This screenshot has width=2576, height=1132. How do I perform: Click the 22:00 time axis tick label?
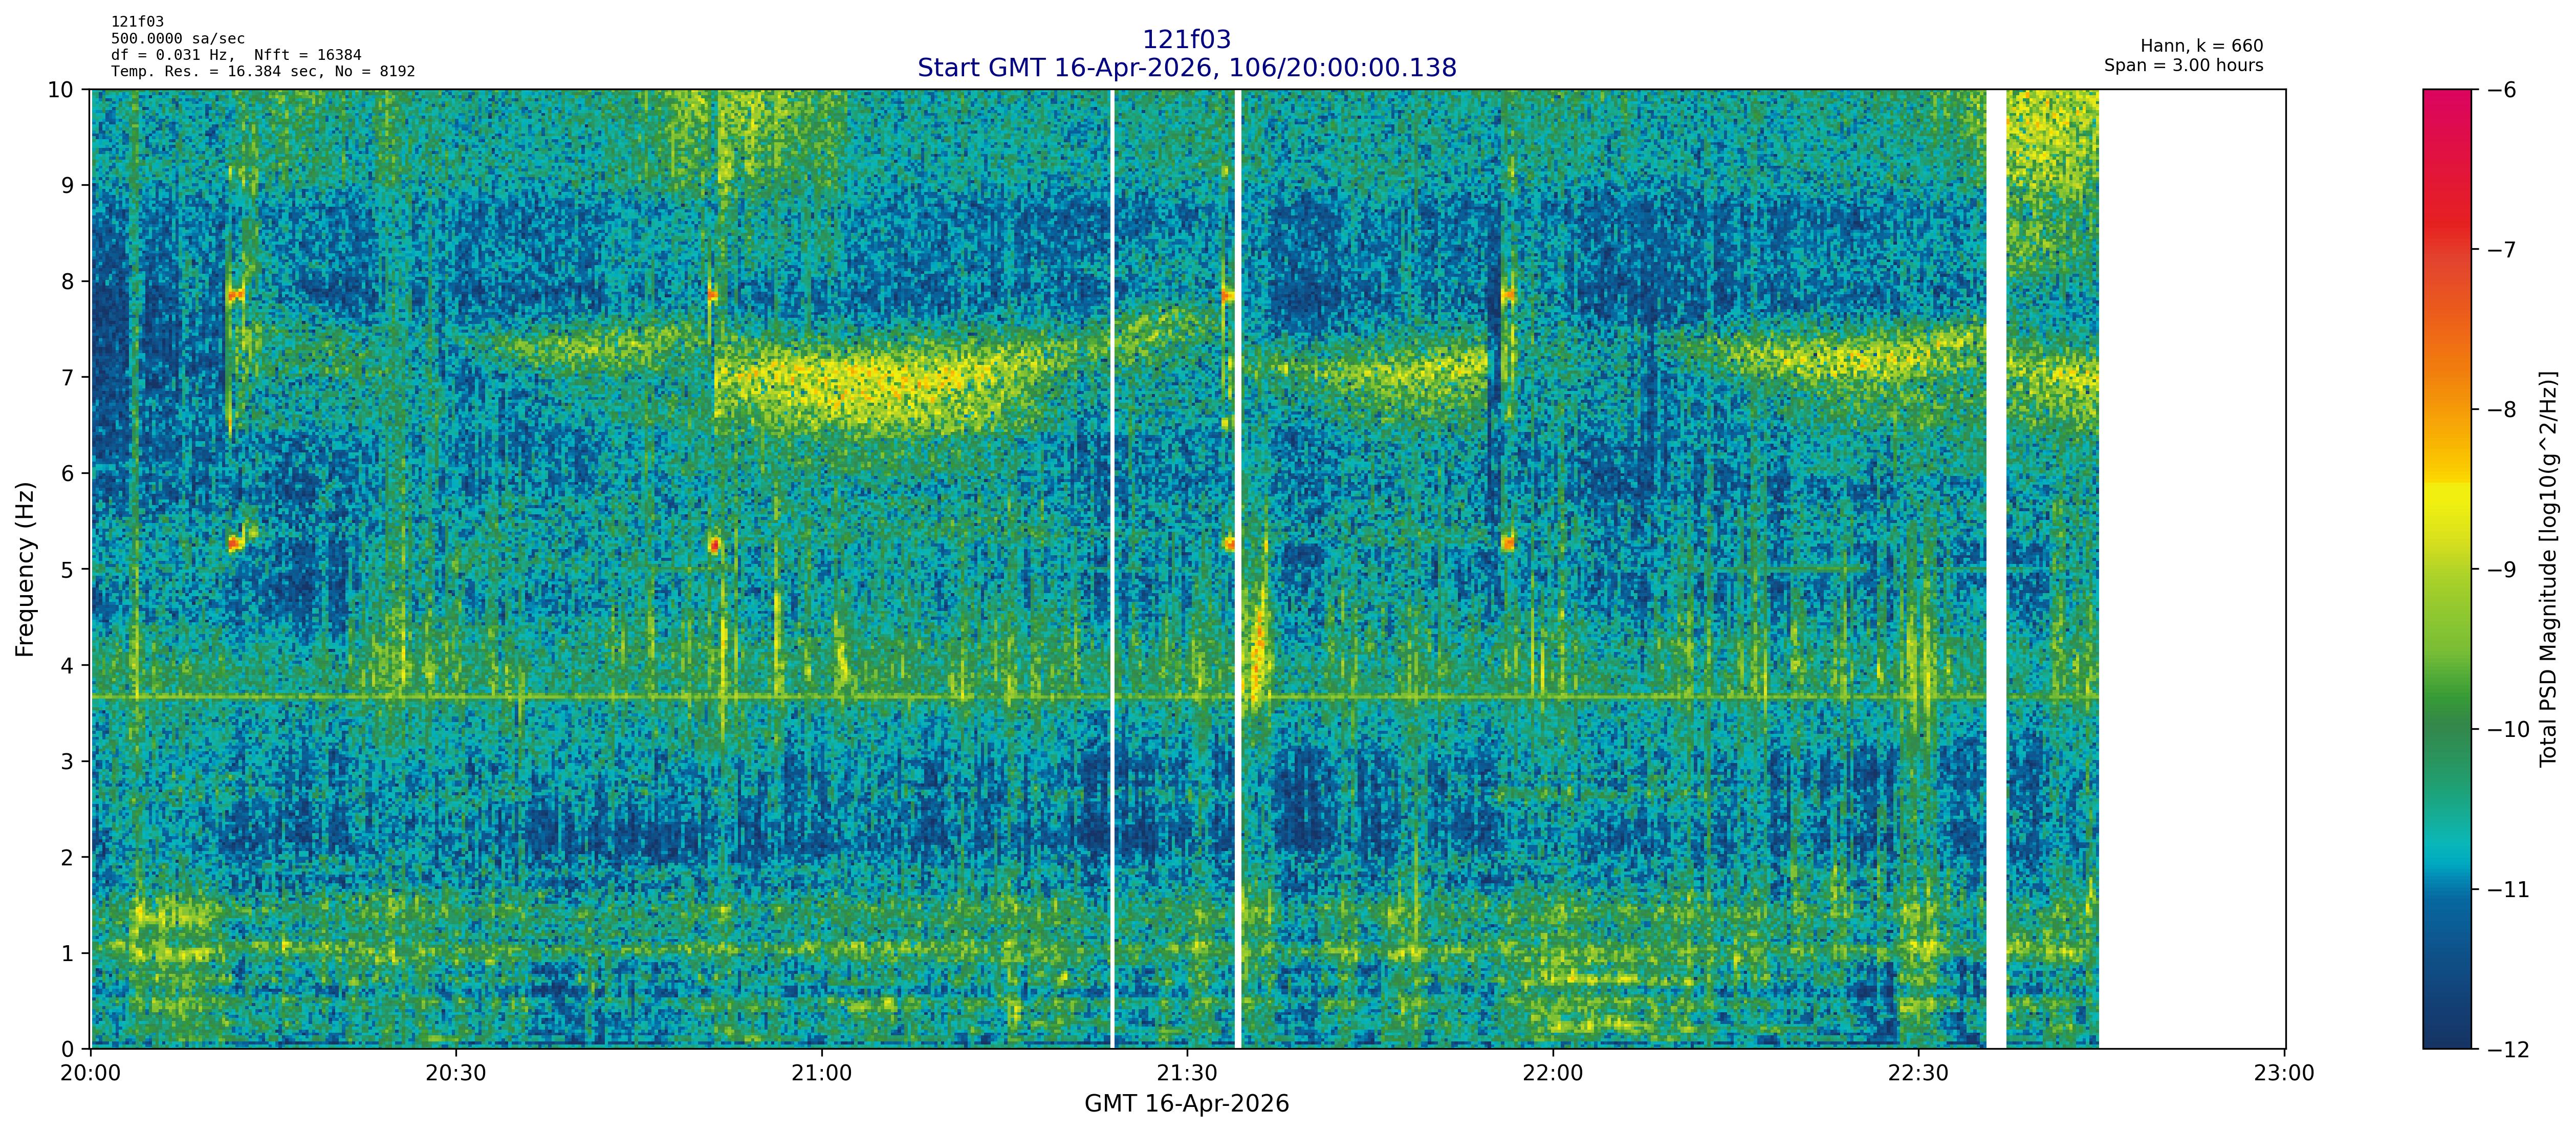[1553, 1074]
